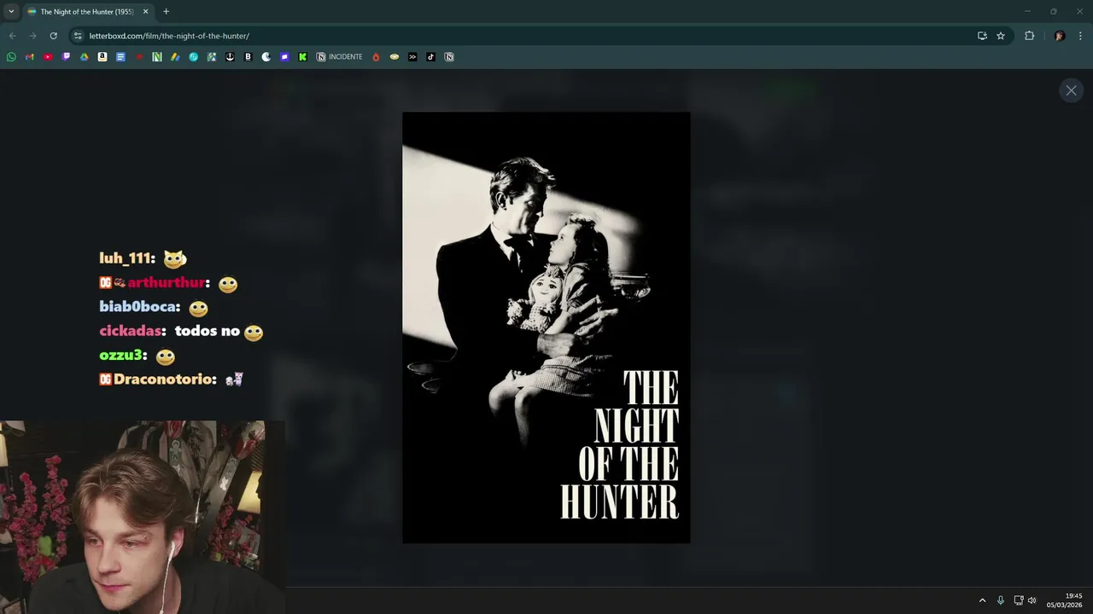1093x614 pixels.
Task: Expand the tab search dropdown
Action: 10,12
